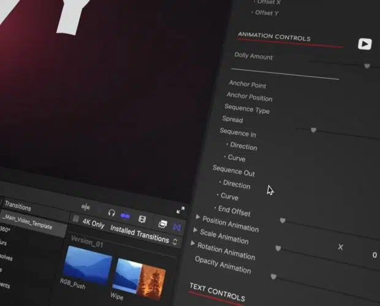Image resolution: width=380 pixels, height=306 pixels.
Task: Click the white play button icon
Action: tap(365, 44)
